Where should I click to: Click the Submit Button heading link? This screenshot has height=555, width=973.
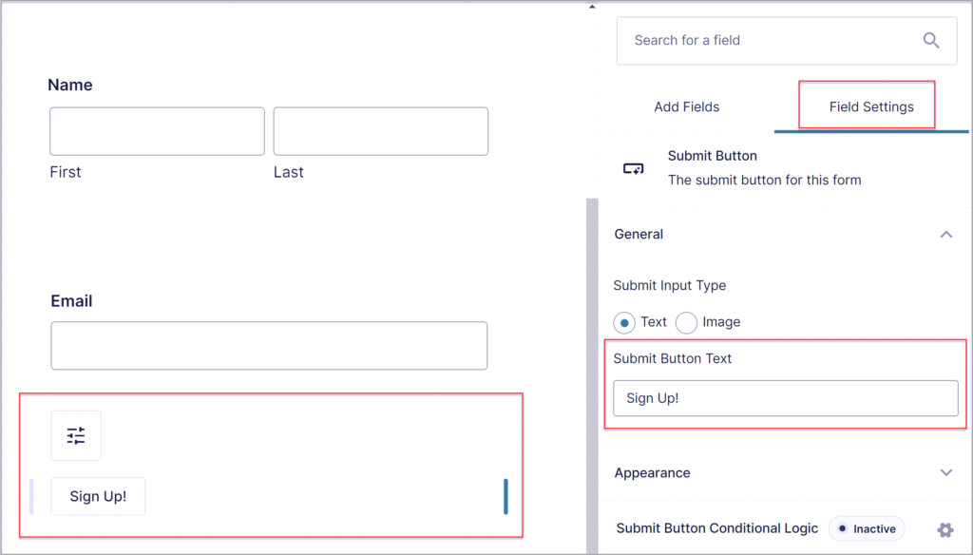coord(712,155)
